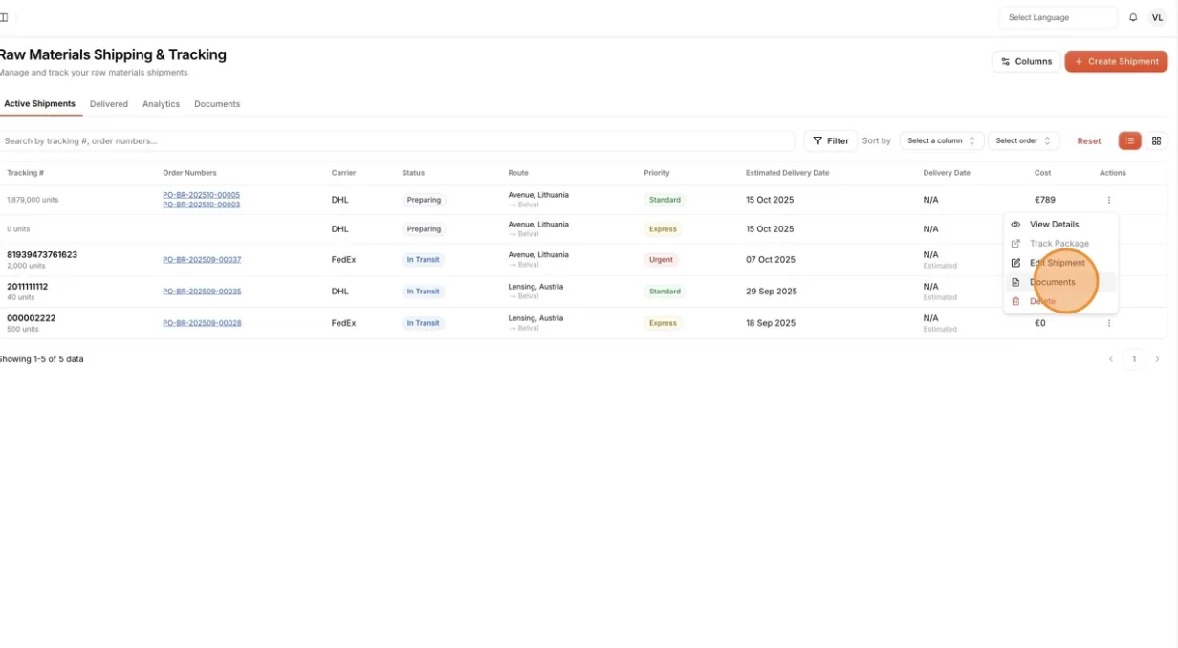Click the Tracking # column header

coord(25,173)
